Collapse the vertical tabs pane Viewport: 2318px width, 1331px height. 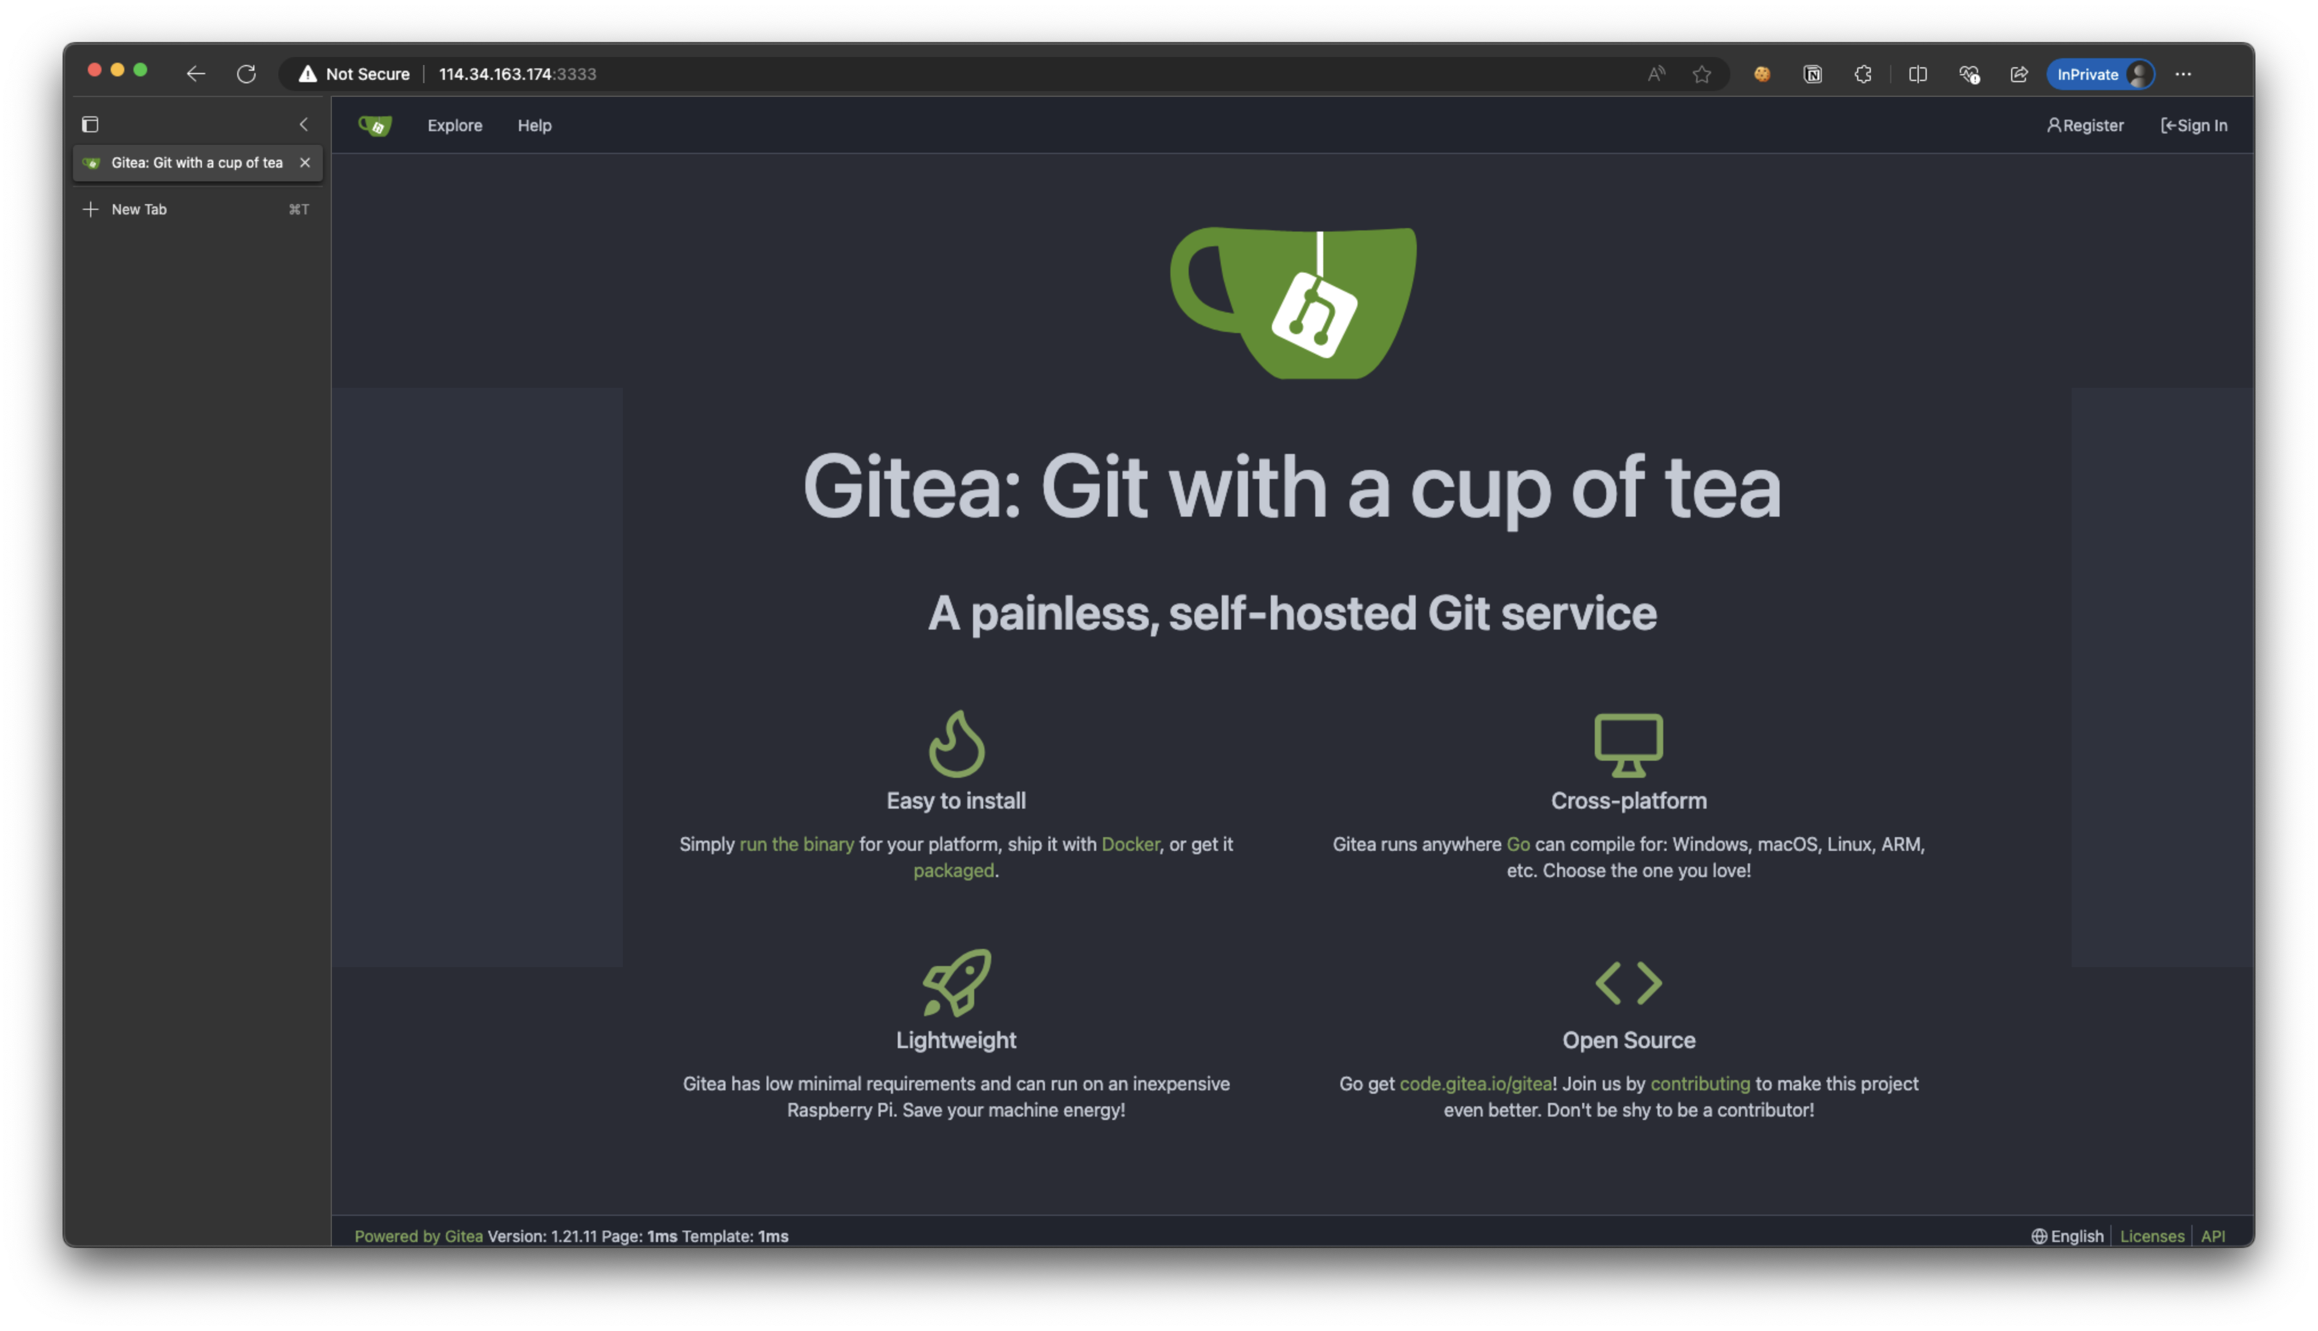303,124
